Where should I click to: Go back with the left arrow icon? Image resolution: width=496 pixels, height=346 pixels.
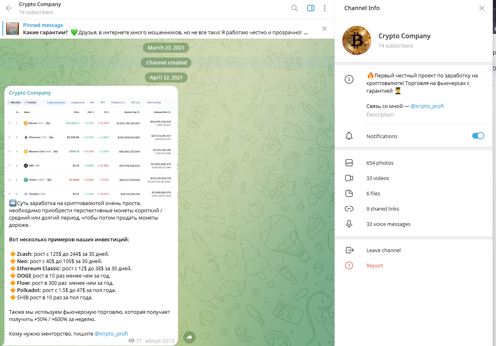pos(9,8)
